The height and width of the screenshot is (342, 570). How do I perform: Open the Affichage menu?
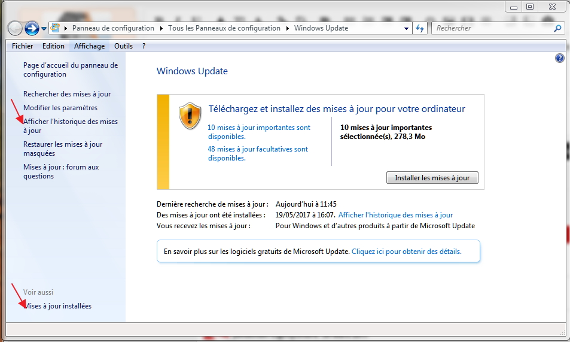(x=89, y=46)
